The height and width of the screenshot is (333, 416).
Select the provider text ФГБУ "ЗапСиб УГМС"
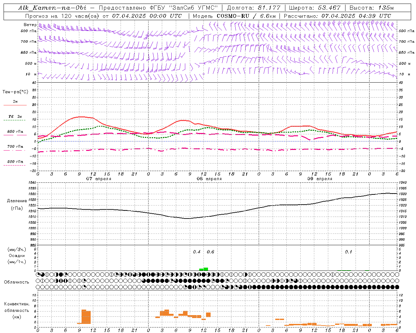coord(184,8)
